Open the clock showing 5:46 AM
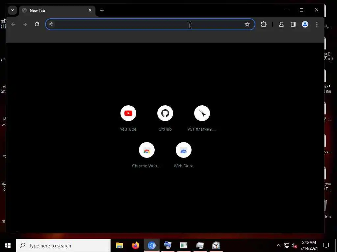Viewport: 337px width, 252px height. pyautogui.click(x=309, y=245)
